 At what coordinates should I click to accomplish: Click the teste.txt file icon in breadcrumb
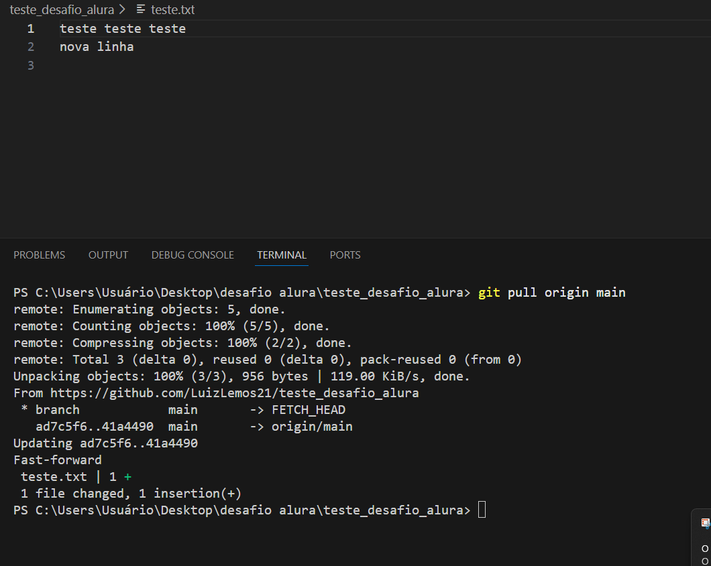pyautogui.click(x=141, y=9)
